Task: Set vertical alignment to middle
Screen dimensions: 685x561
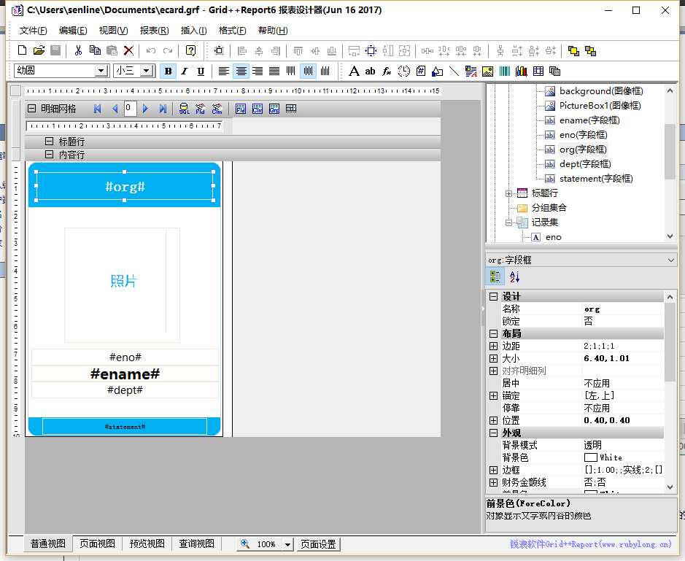Action: point(308,71)
